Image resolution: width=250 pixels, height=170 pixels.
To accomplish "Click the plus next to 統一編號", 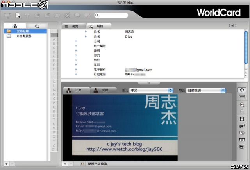I will pos(76,46).
